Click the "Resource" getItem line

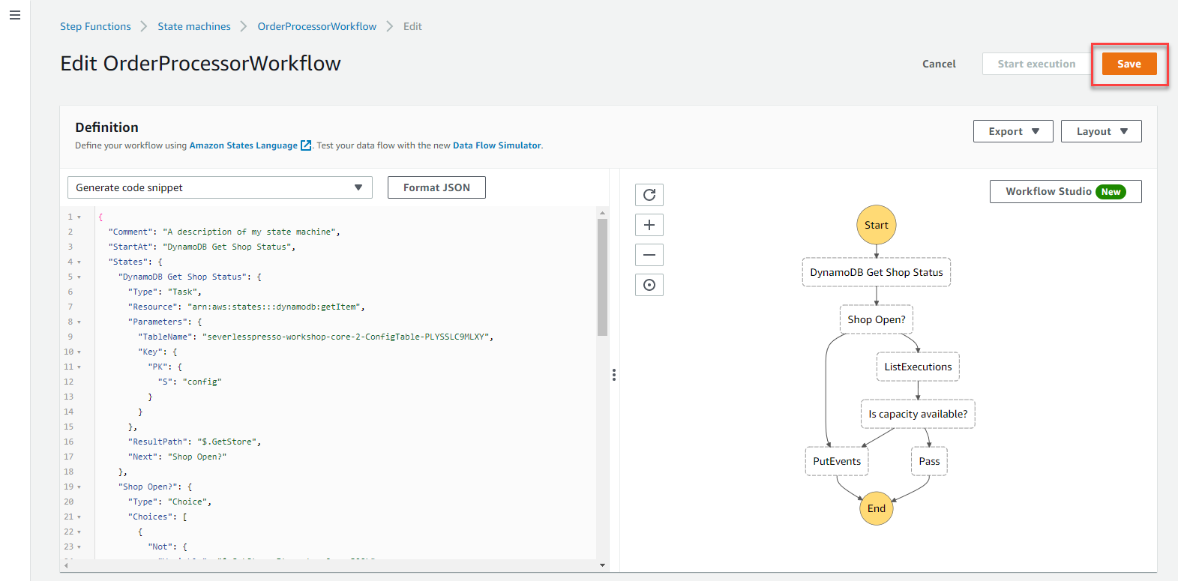pos(247,307)
